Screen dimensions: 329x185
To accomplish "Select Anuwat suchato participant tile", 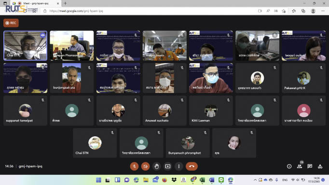I will tap(164, 111).
